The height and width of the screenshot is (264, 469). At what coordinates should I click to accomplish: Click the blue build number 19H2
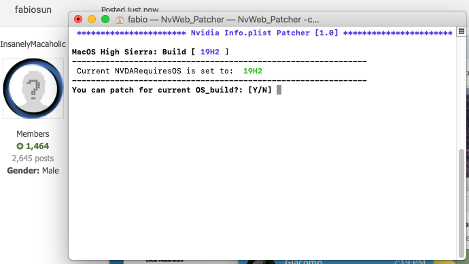(x=209, y=52)
